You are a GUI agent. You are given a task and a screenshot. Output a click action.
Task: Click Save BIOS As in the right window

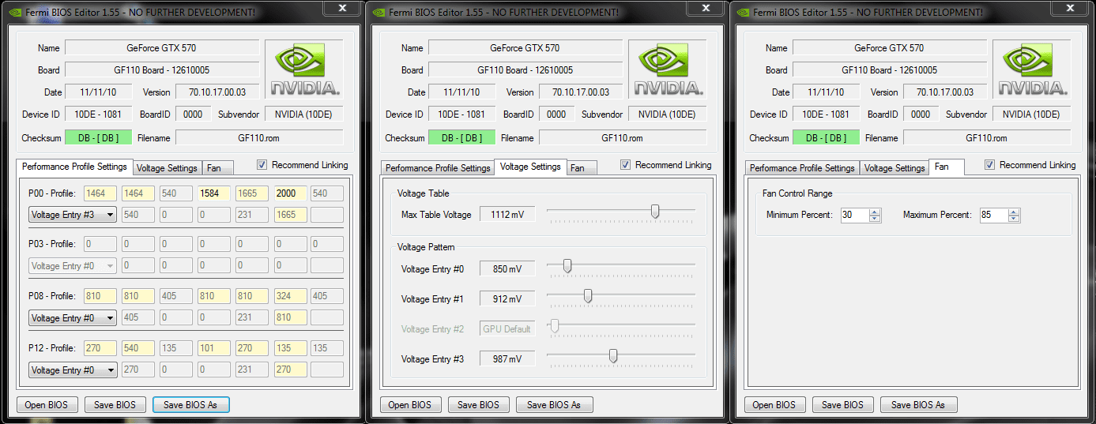(x=919, y=405)
